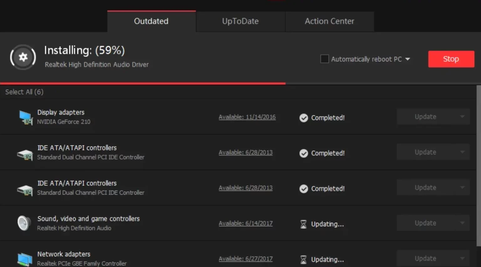Open Available: 6/14/2017 driver link
Viewport: 481px width, 267px height.
[x=246, y=223]
